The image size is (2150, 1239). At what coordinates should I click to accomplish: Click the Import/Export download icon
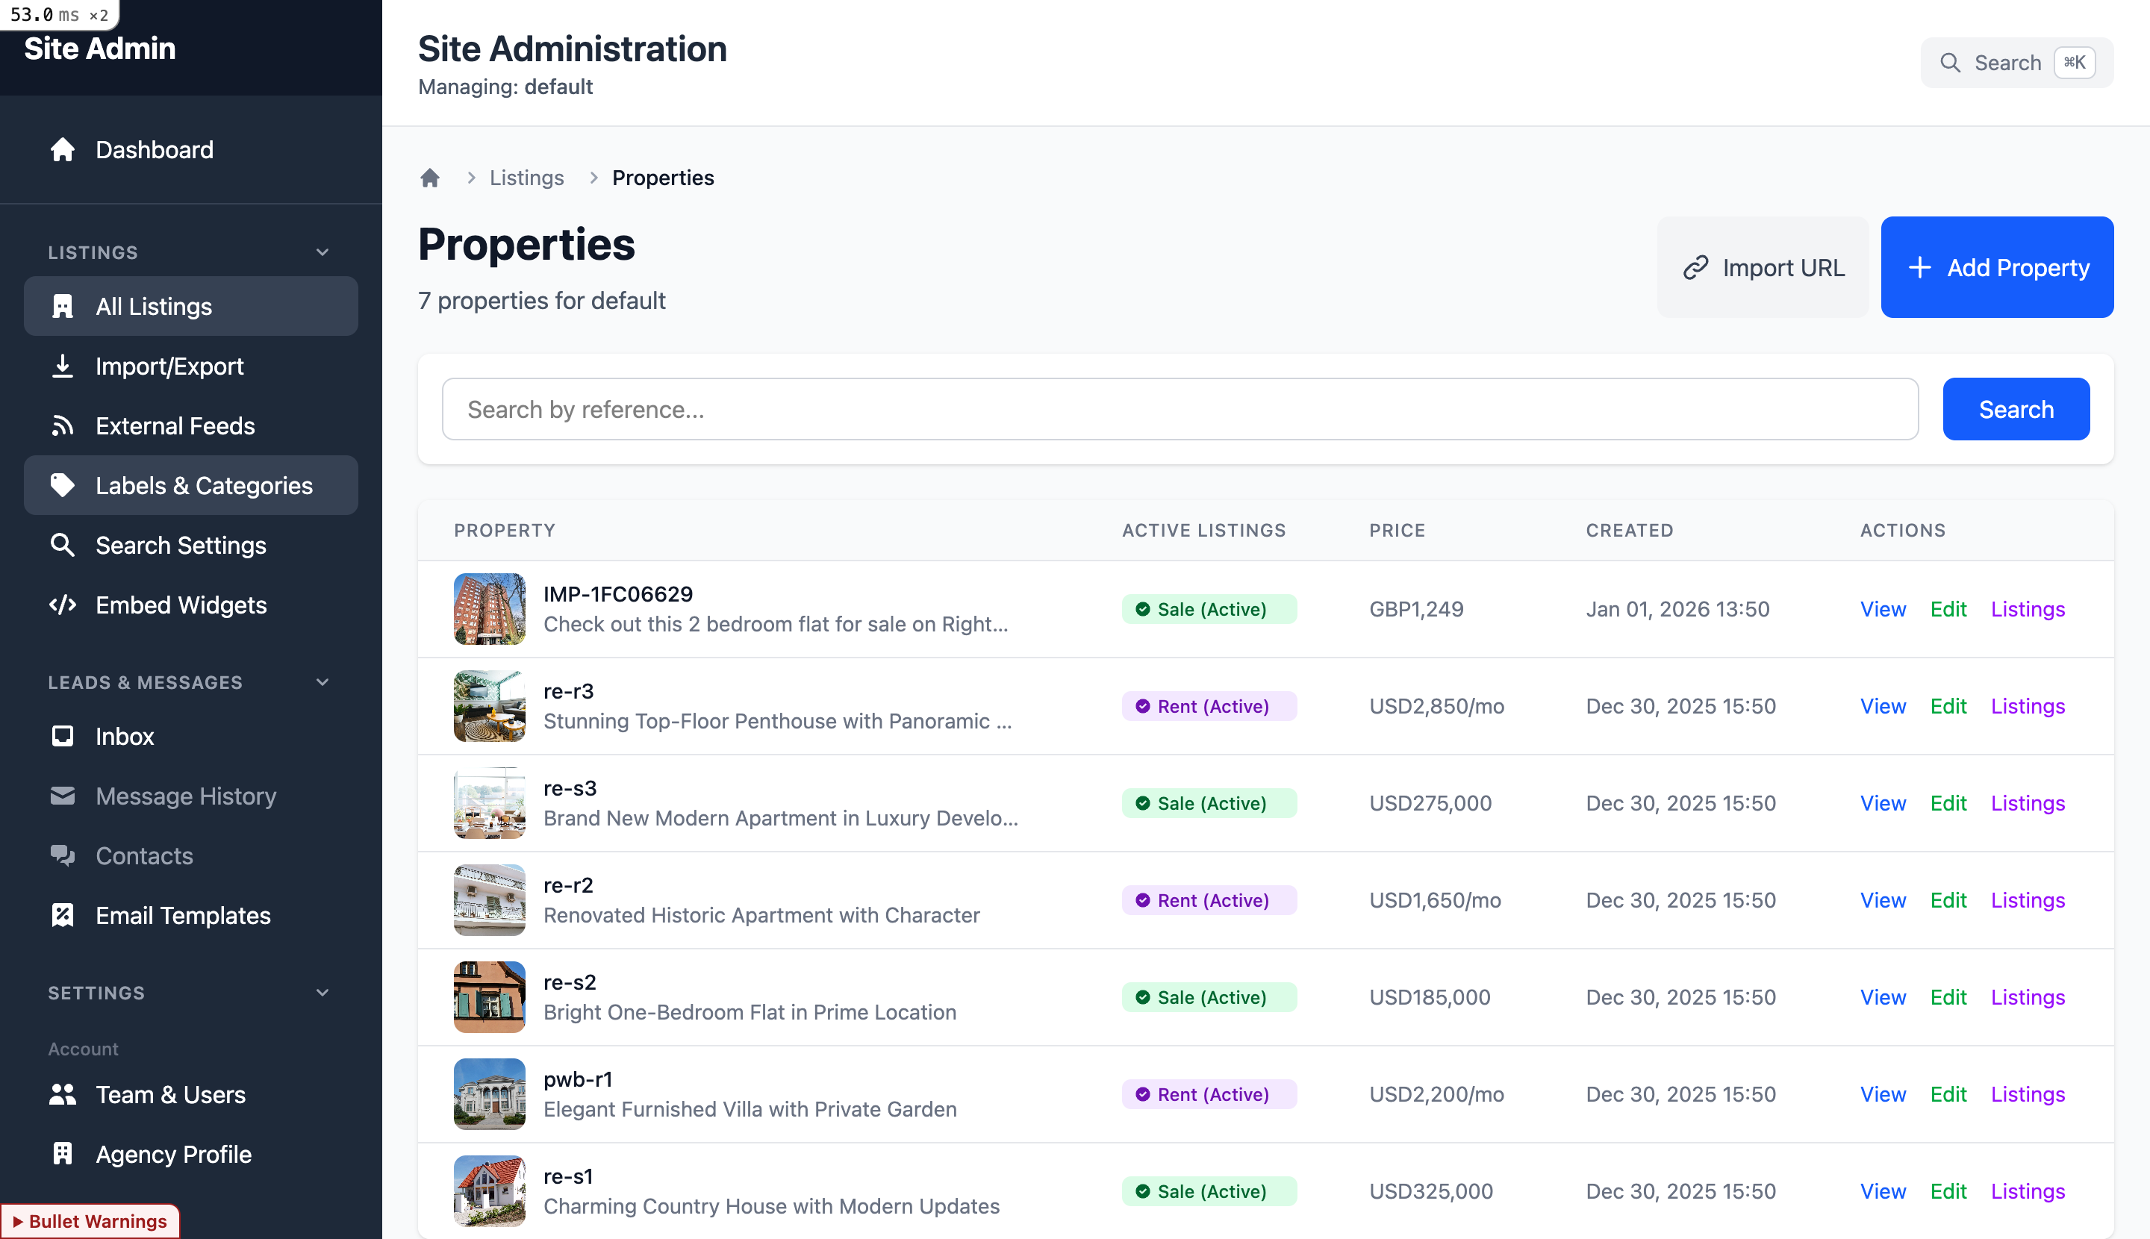(x=63, y=366)
